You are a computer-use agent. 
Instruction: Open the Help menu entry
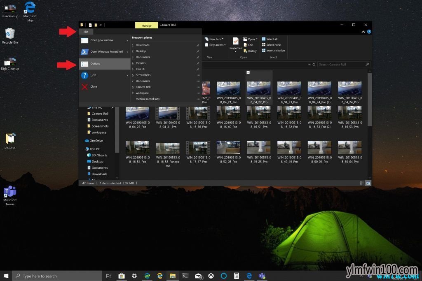click(x=104, y=75)
